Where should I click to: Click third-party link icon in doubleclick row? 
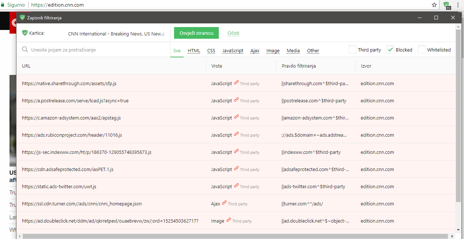[229, 220]
